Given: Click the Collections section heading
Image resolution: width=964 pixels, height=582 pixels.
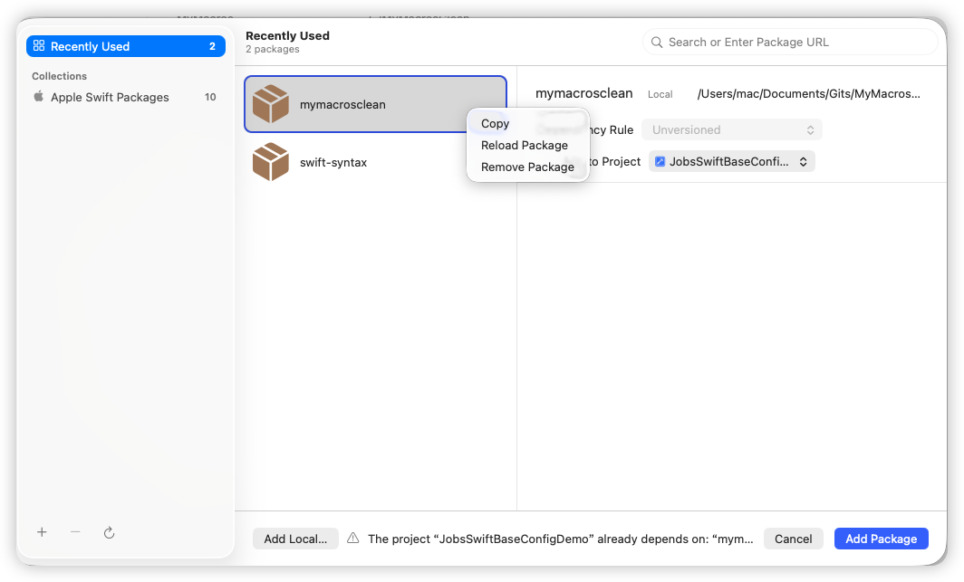Looking at the screenshot, I should [59, 76].
